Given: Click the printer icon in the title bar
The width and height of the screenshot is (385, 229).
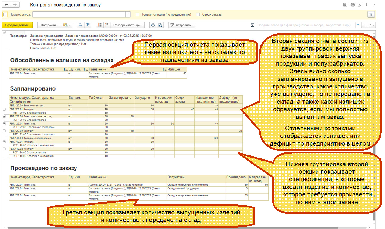Looking at the screenshot, I should point(352,5).
